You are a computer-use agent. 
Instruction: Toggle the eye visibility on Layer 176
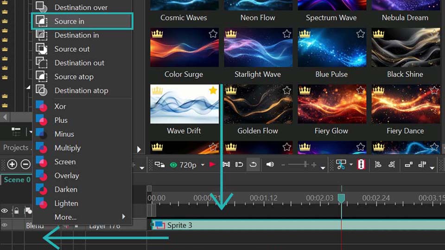tap(5, 225)
